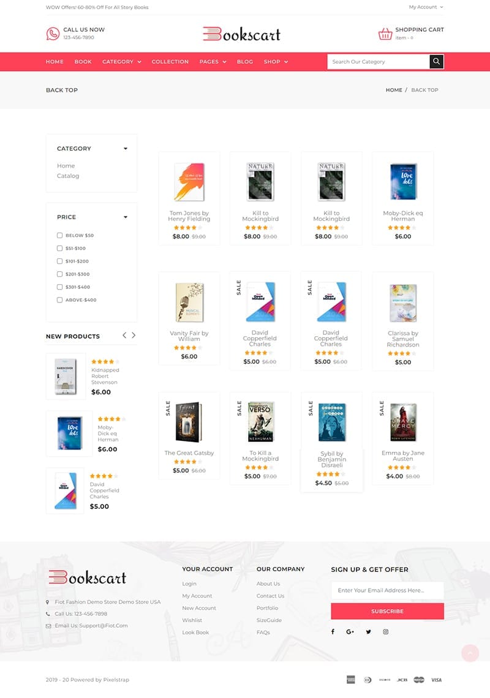Collapse the CATEGORY sidebar panel
The image size is (490, 698).
(126, 149)
